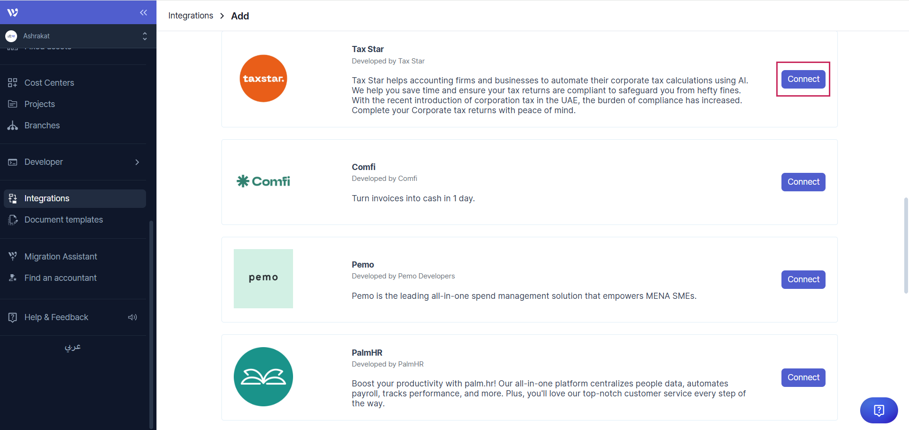The height and width of the screenshot is (430, 909).
Task: Click the Branches tree icon
Action: [13, 125]
